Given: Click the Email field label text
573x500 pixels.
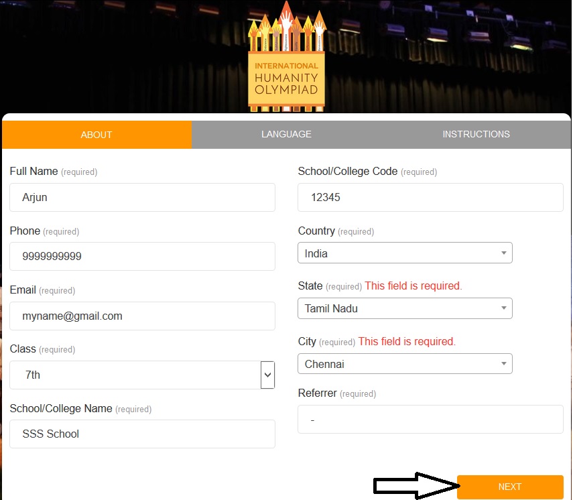Looking at the screenshot, I should [x=23, y=290].
